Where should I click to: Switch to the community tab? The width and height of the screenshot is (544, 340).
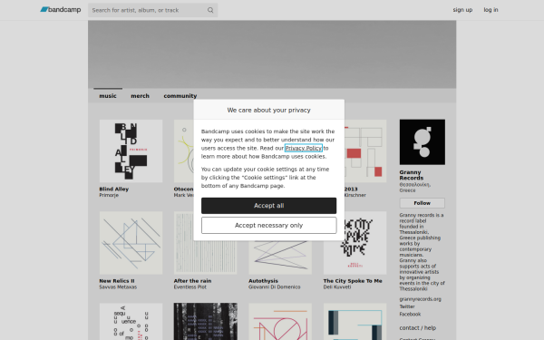pyautogui.click(x=180, y=96)
